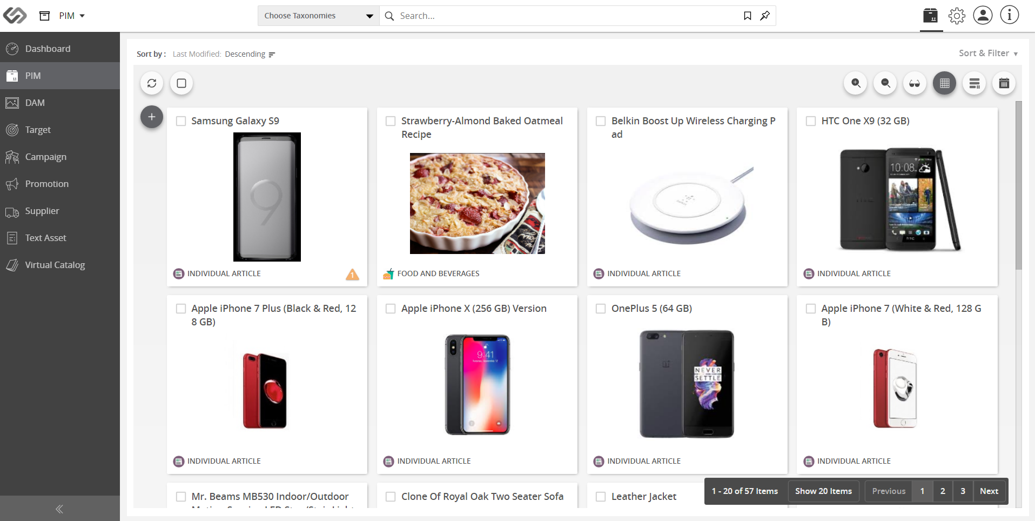1035x521 pixels.
Task: Expand Sort & Filter panel
Action: coord(988,53)
